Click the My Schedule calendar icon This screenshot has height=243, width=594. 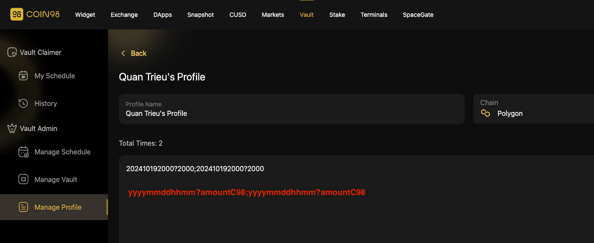click(x=23, y=76)
